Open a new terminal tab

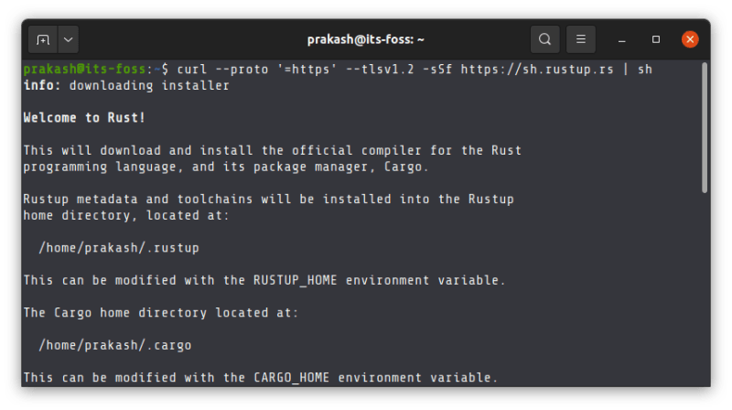42,39
